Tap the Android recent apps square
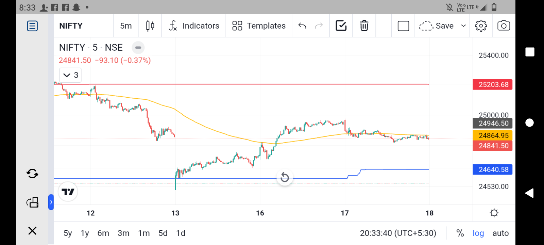 [x=530, y=52]
